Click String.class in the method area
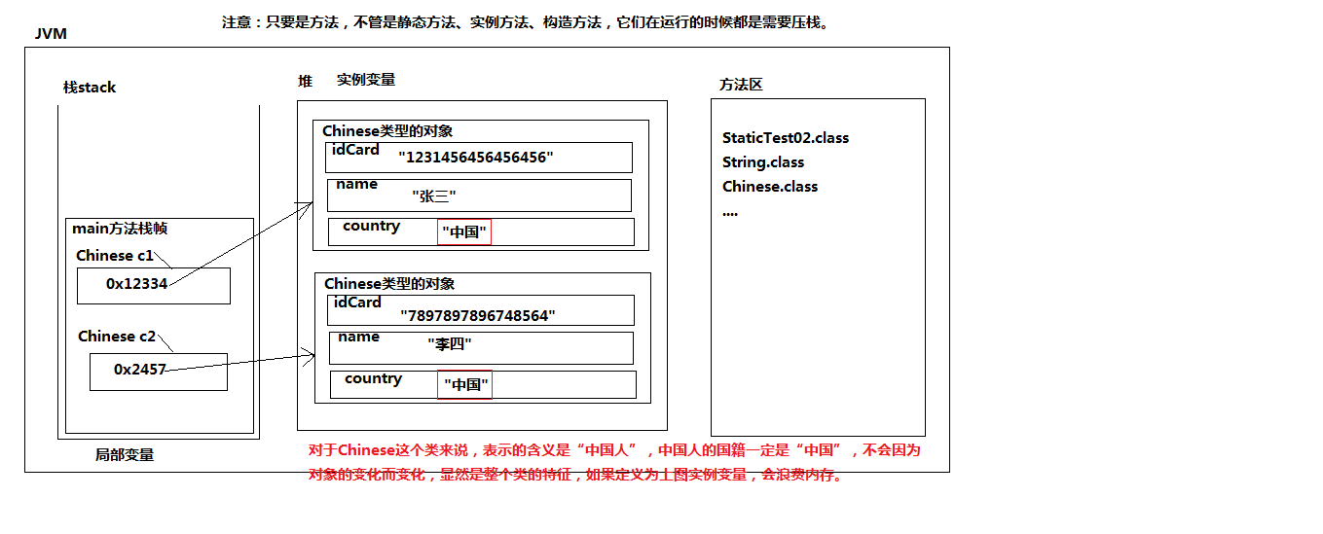Image resolution: width=1323 pixels, height=534 pixels. click(x=762, y=162)
